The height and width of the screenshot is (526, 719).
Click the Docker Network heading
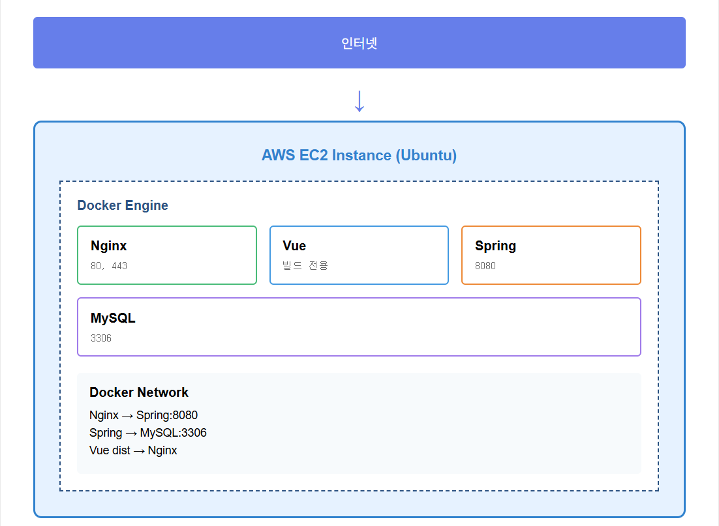[139, 392]
